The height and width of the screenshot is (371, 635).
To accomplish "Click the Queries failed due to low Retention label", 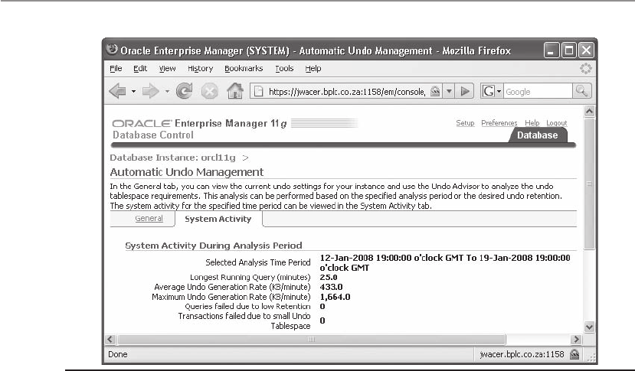I will point(248,307).
